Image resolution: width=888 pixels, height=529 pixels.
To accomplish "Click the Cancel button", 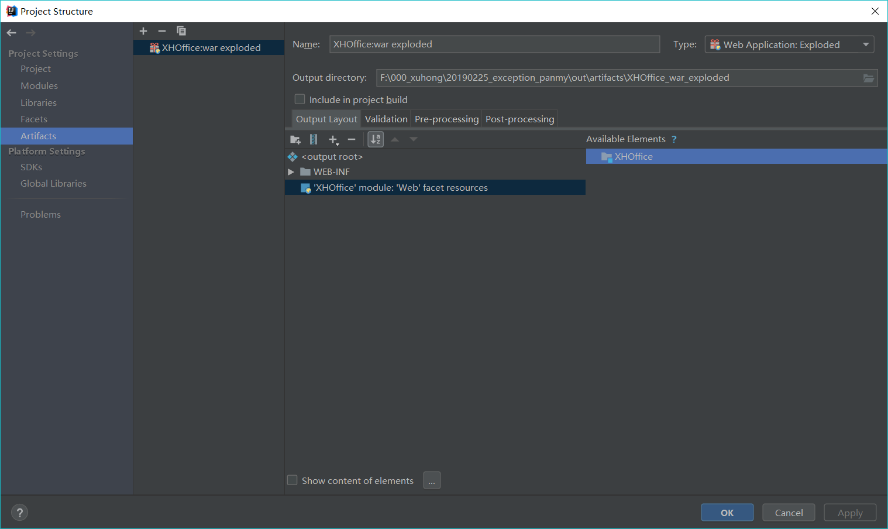I will (x=789, y=513).
